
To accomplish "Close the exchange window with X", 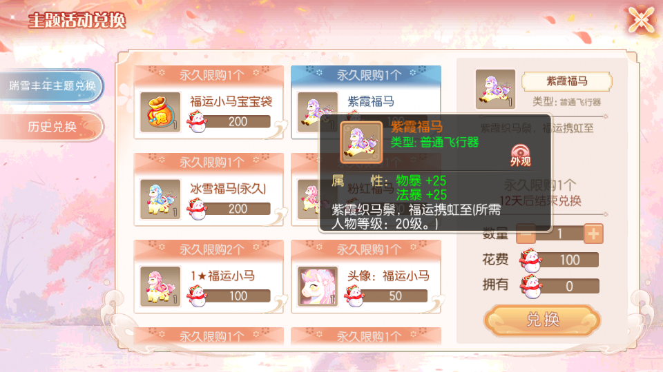I will pos(642,19).
